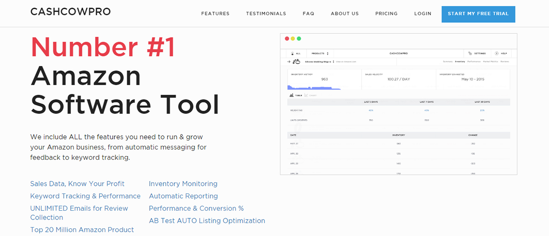Click the LAST 7 DAYS column header
Viewport: 549px width, 236px height.
427,102
